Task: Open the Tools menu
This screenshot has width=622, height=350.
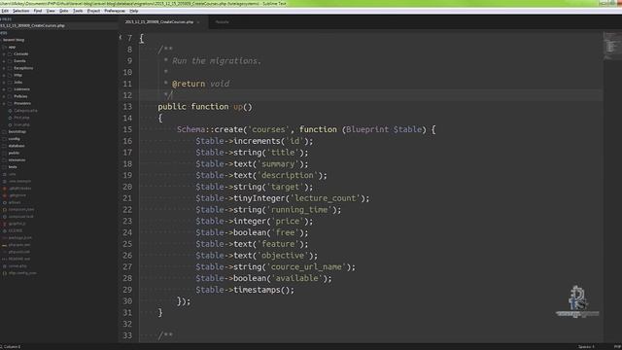Action: [78, 11]
